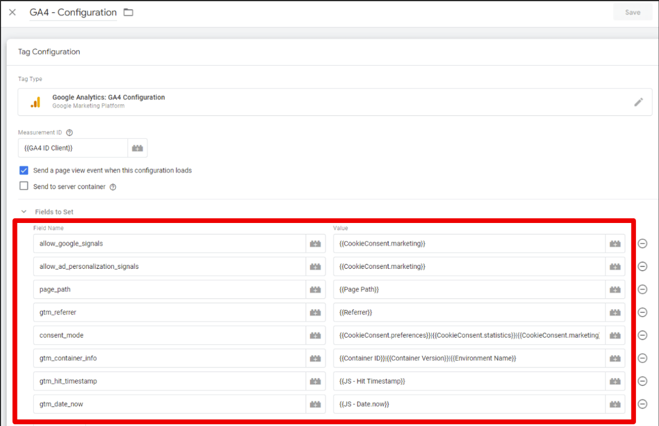
Task: Pick variable for gtm_hit_timestamp field name
Action: 315,381
